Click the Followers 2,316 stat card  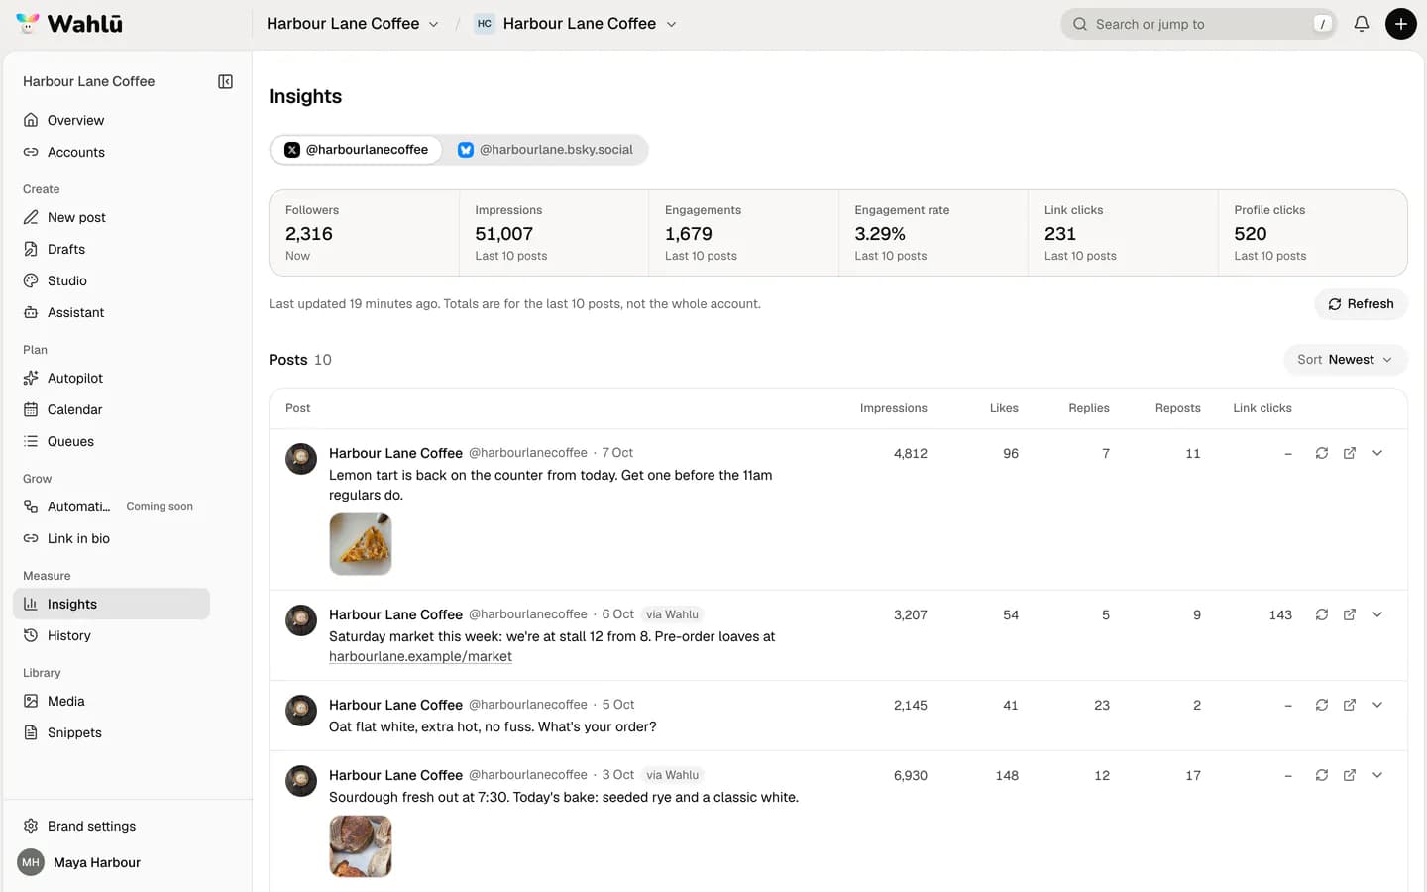pyautogui.click(x=365, y=233)
